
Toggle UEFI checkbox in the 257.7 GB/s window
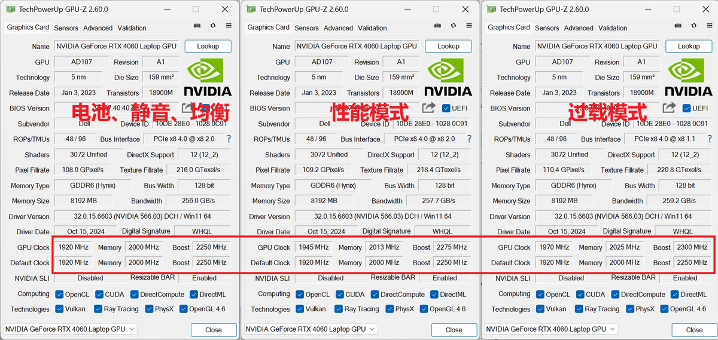(446, 108)
